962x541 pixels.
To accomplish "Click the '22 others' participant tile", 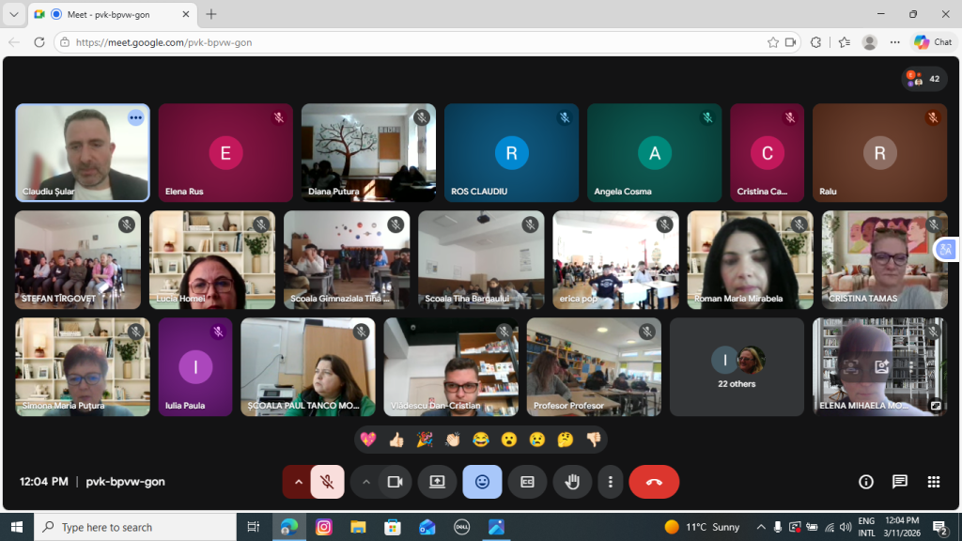I will pyautogui.click(x=737, y=366).
